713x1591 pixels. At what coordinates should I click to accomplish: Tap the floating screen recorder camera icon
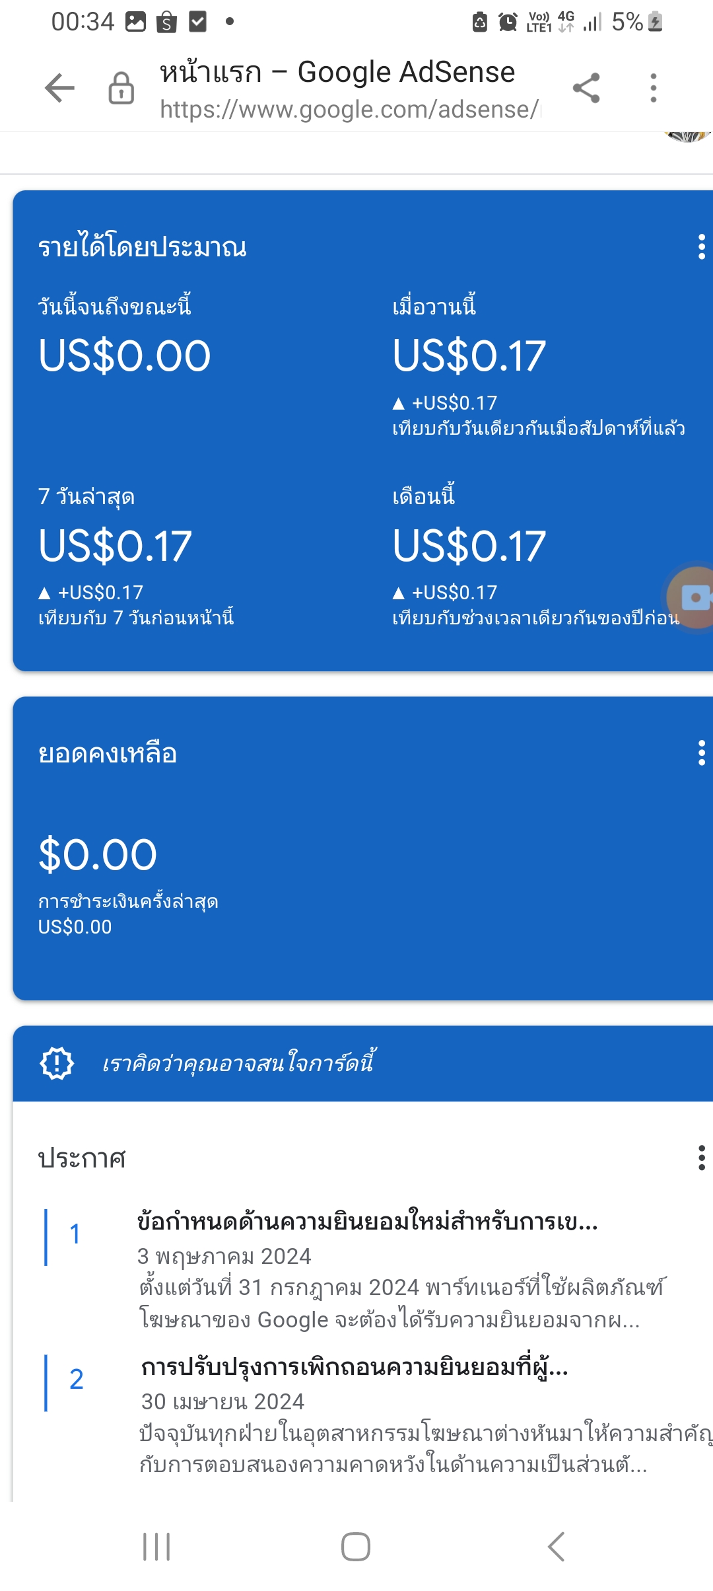click(692, 598)
